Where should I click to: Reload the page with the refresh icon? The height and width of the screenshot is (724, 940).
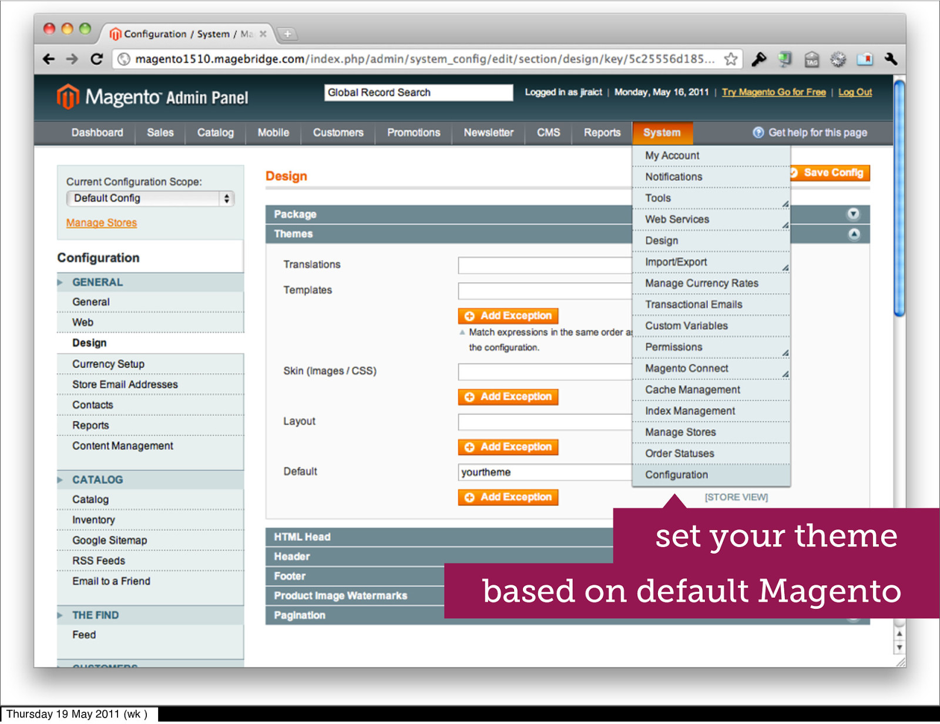click(x=97, y=59)
